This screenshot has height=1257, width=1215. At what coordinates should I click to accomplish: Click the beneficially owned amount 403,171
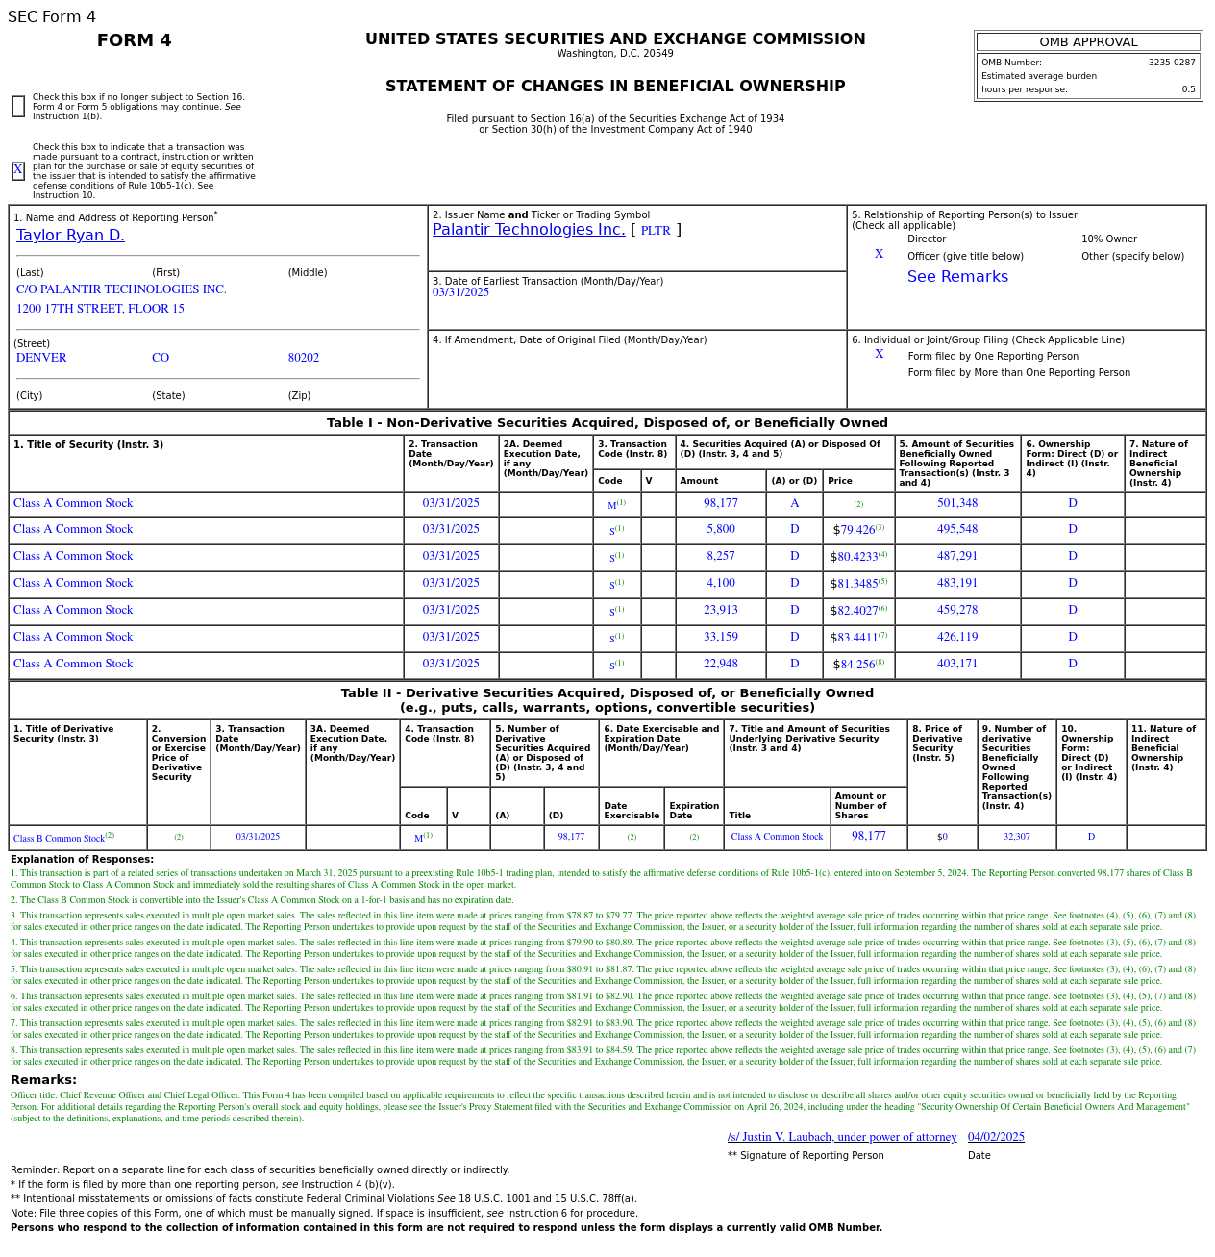(957, 664)
